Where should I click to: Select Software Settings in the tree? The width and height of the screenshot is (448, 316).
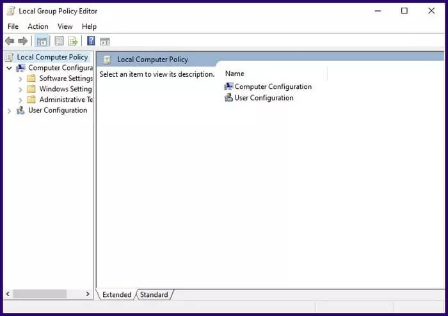pyautogui.click(x=66, y=78)
